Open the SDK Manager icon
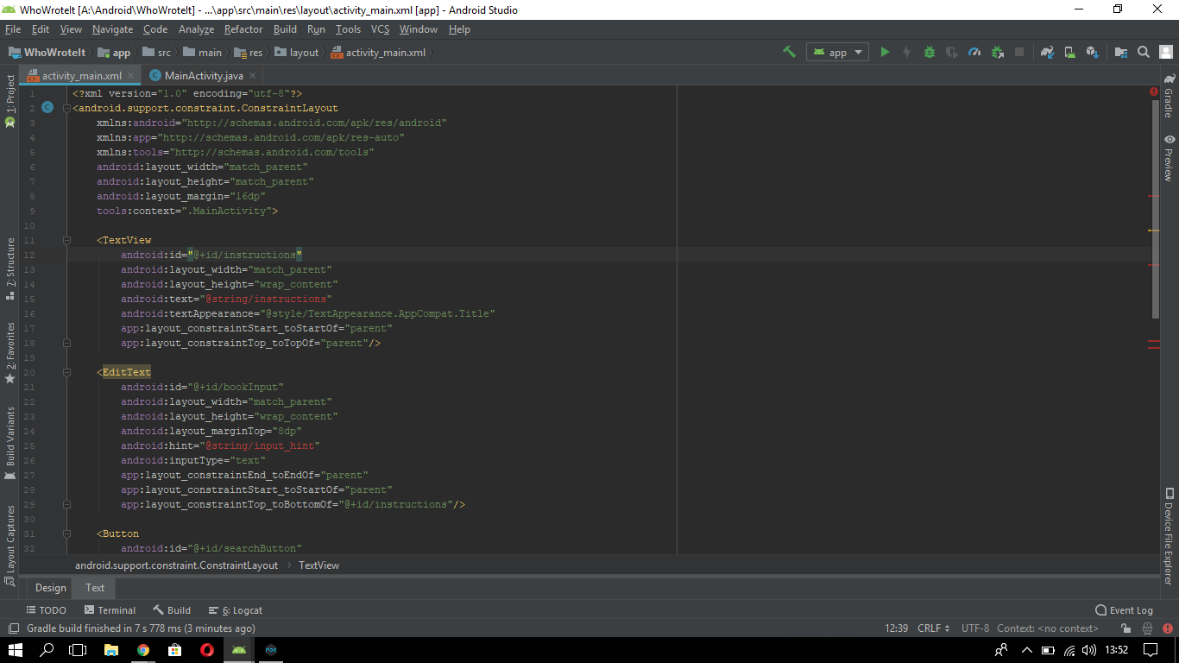 [1092, 52]
